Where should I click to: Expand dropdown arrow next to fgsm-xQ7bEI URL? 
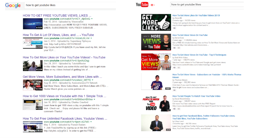(91, 122)
